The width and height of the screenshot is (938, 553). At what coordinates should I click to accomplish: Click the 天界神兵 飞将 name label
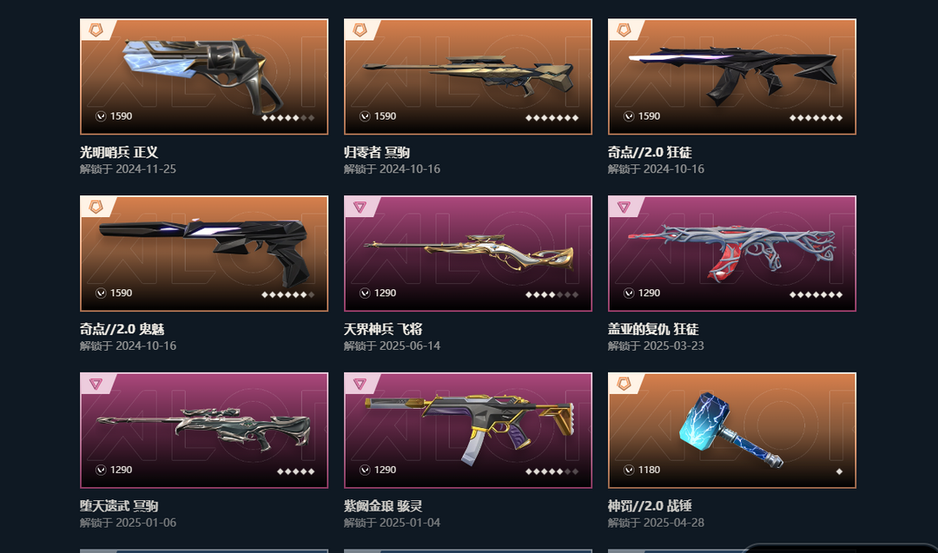pyautogui.click(x=383, y=329)
